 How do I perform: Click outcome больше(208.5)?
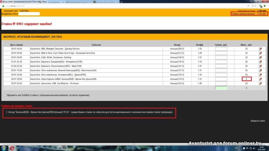click(x=177, y=49)
